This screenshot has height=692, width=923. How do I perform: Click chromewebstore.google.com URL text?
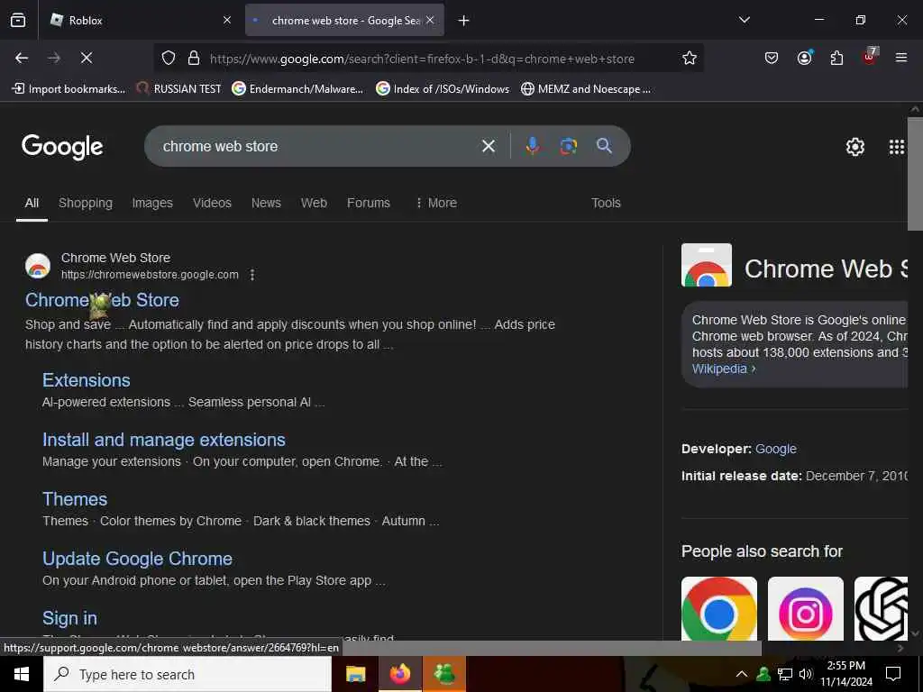[x=151, y=275]
